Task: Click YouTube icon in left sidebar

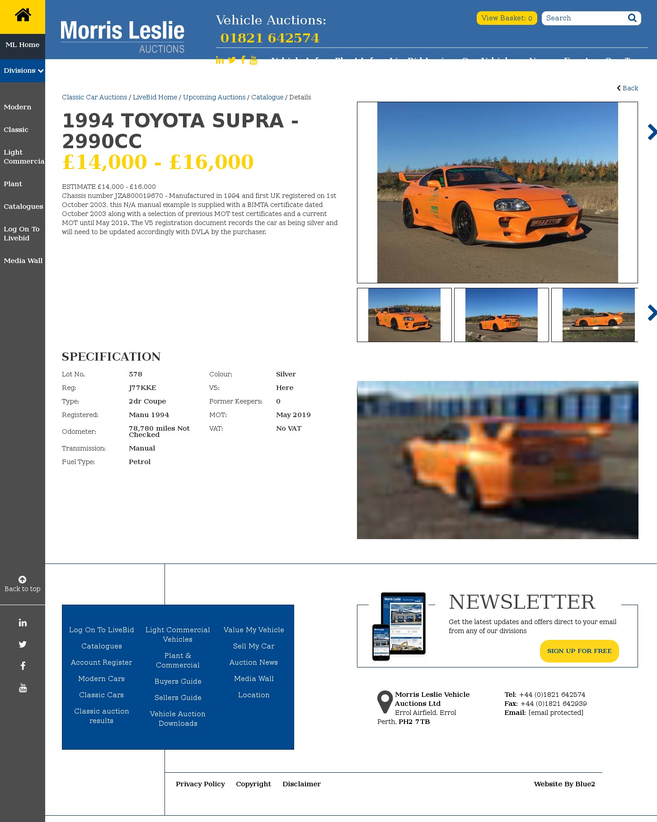Action: (x=23, y=688)
